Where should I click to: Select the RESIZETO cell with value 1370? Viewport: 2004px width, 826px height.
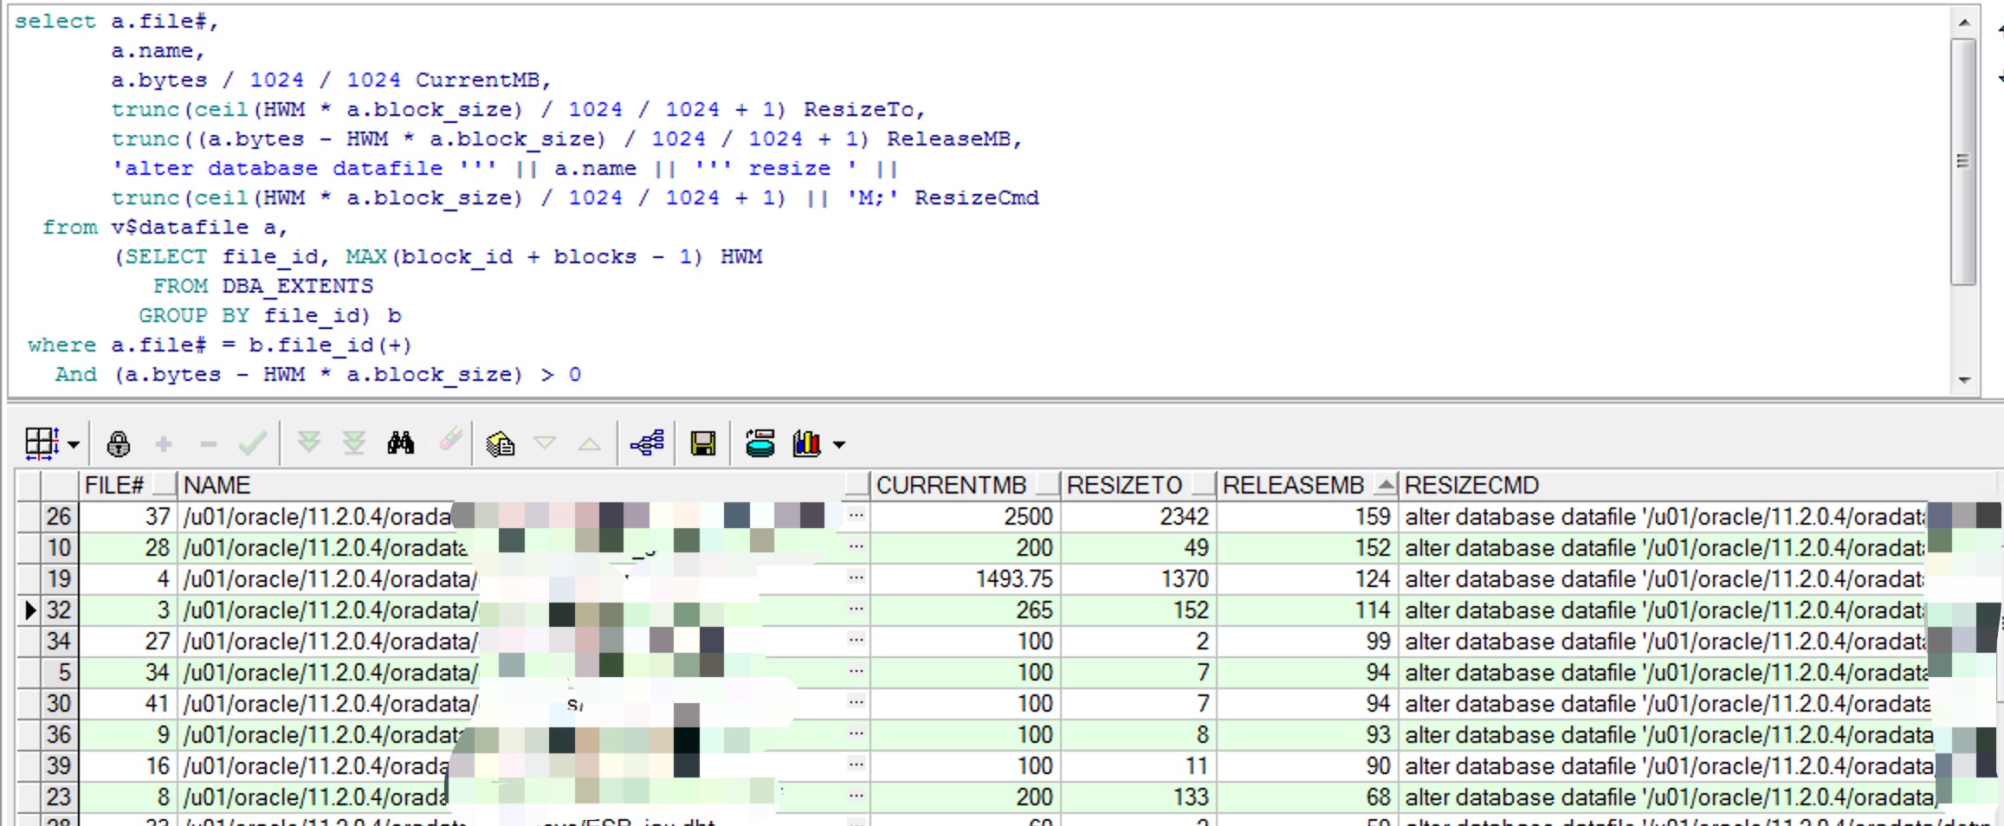(1139, 578)
